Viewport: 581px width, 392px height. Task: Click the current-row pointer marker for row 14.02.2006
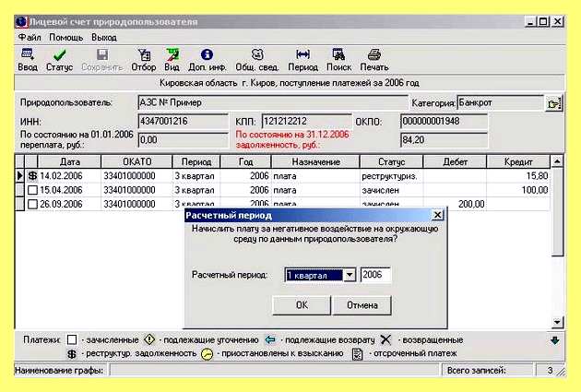click(20, 175)
